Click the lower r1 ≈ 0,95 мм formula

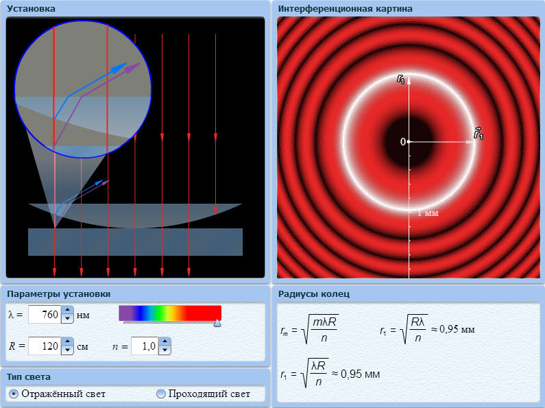click(330, 373)
